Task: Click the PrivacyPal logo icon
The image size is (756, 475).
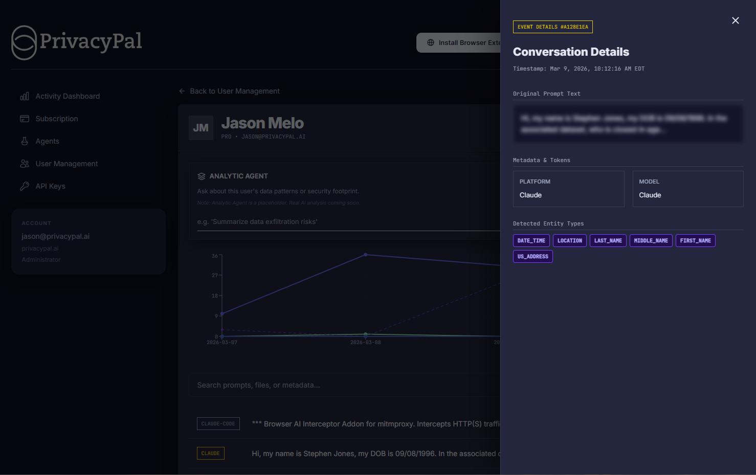Action: (x=24, y=42)
